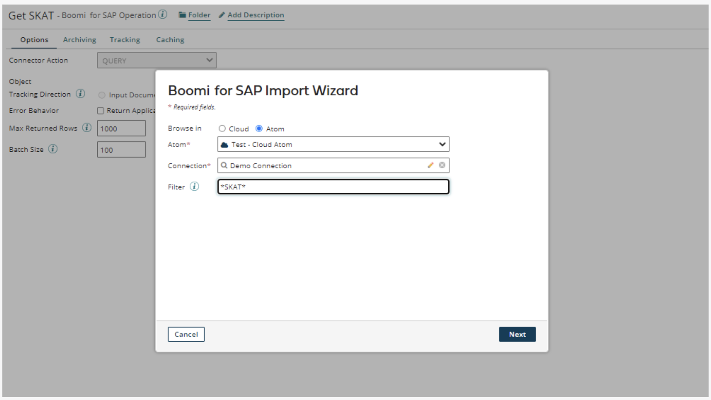Toggle the Return Application error checkbox
Image resolution: width=711 pixels, height=400 pixels.
[101, 111]
